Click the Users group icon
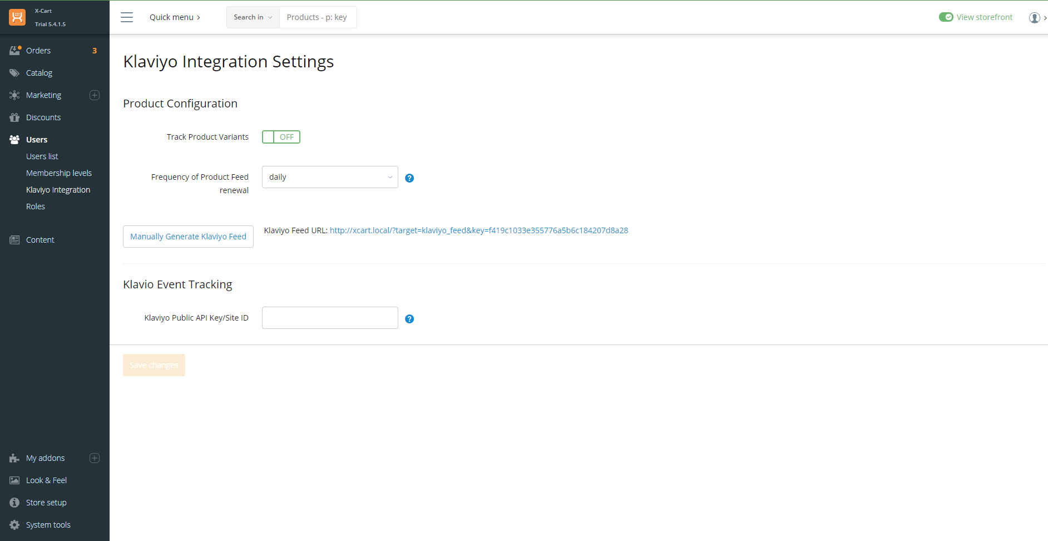Screen dimensions: 1048x541 14,140
